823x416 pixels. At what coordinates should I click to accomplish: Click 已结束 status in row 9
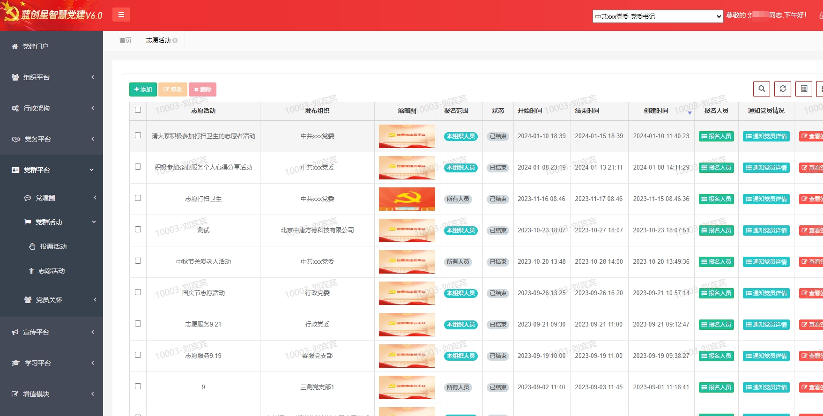pos(498,387)
